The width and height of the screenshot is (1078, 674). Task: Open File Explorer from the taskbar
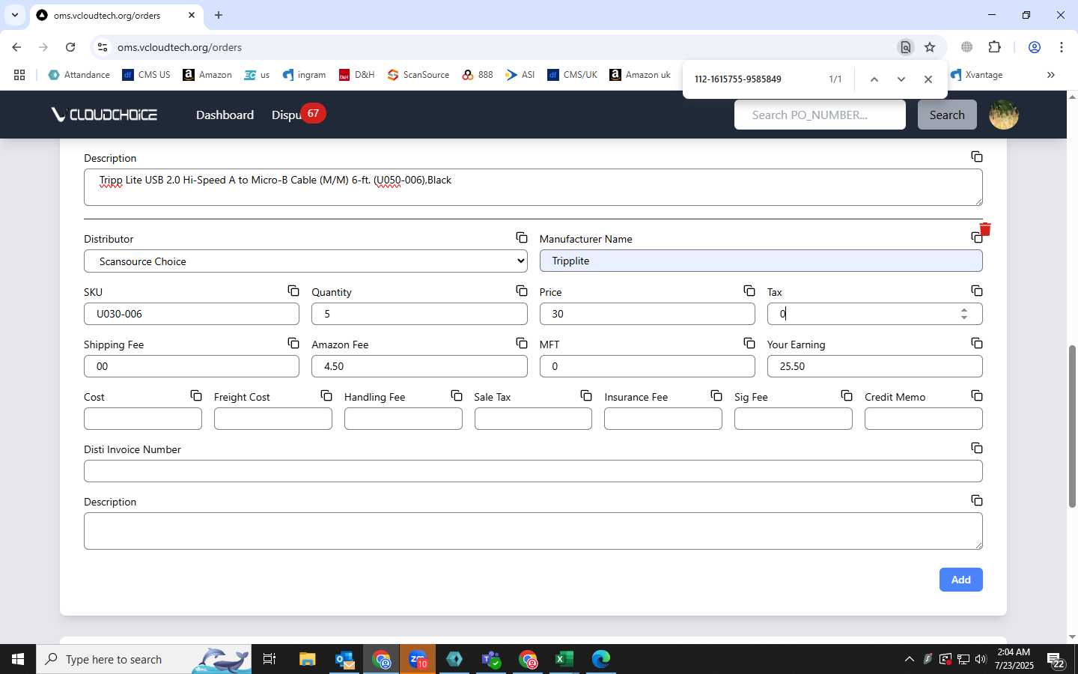(x=308, y=659)
